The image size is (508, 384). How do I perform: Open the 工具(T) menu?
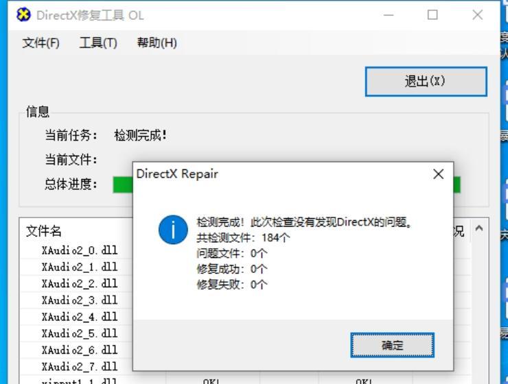[x=98, y=43]
